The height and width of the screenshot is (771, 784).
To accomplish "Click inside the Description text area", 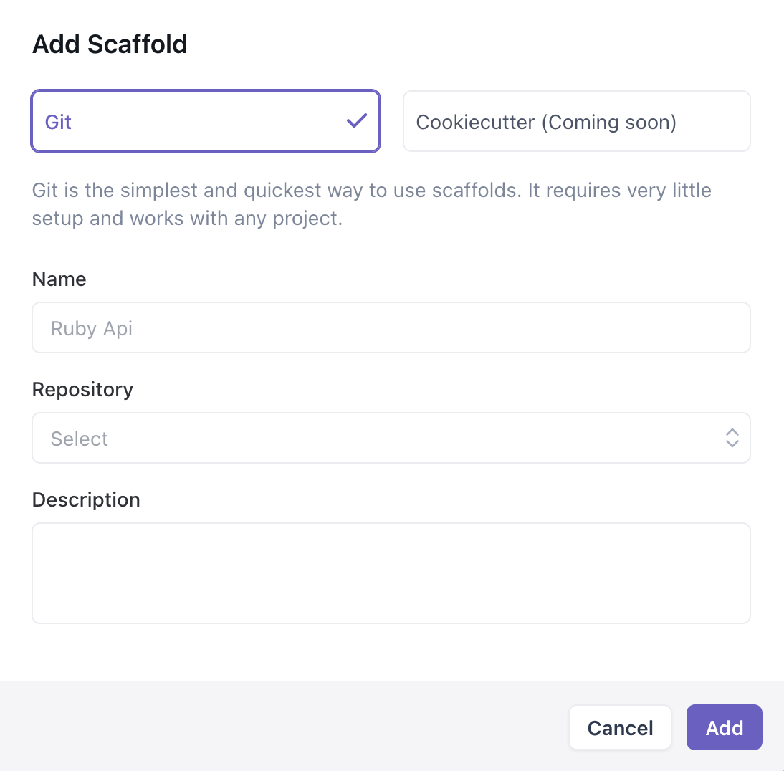I will tap(391, 573).
